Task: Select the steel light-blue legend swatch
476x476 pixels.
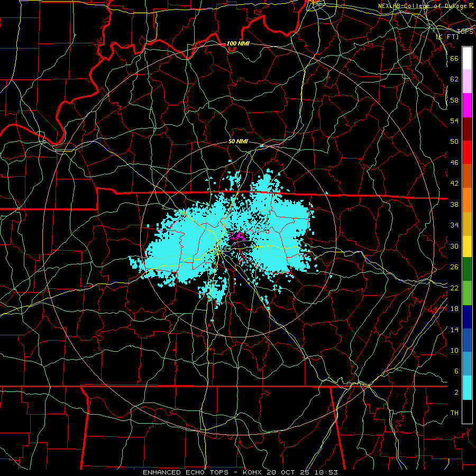Action: tap(467, 364)
